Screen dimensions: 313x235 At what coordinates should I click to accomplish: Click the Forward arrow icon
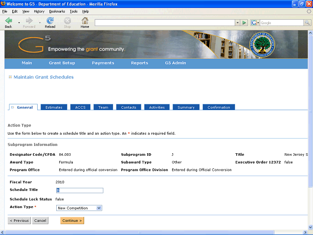point(29,21)
